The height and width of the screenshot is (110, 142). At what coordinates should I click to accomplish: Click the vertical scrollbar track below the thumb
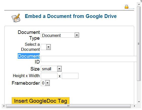click(139, 91)
